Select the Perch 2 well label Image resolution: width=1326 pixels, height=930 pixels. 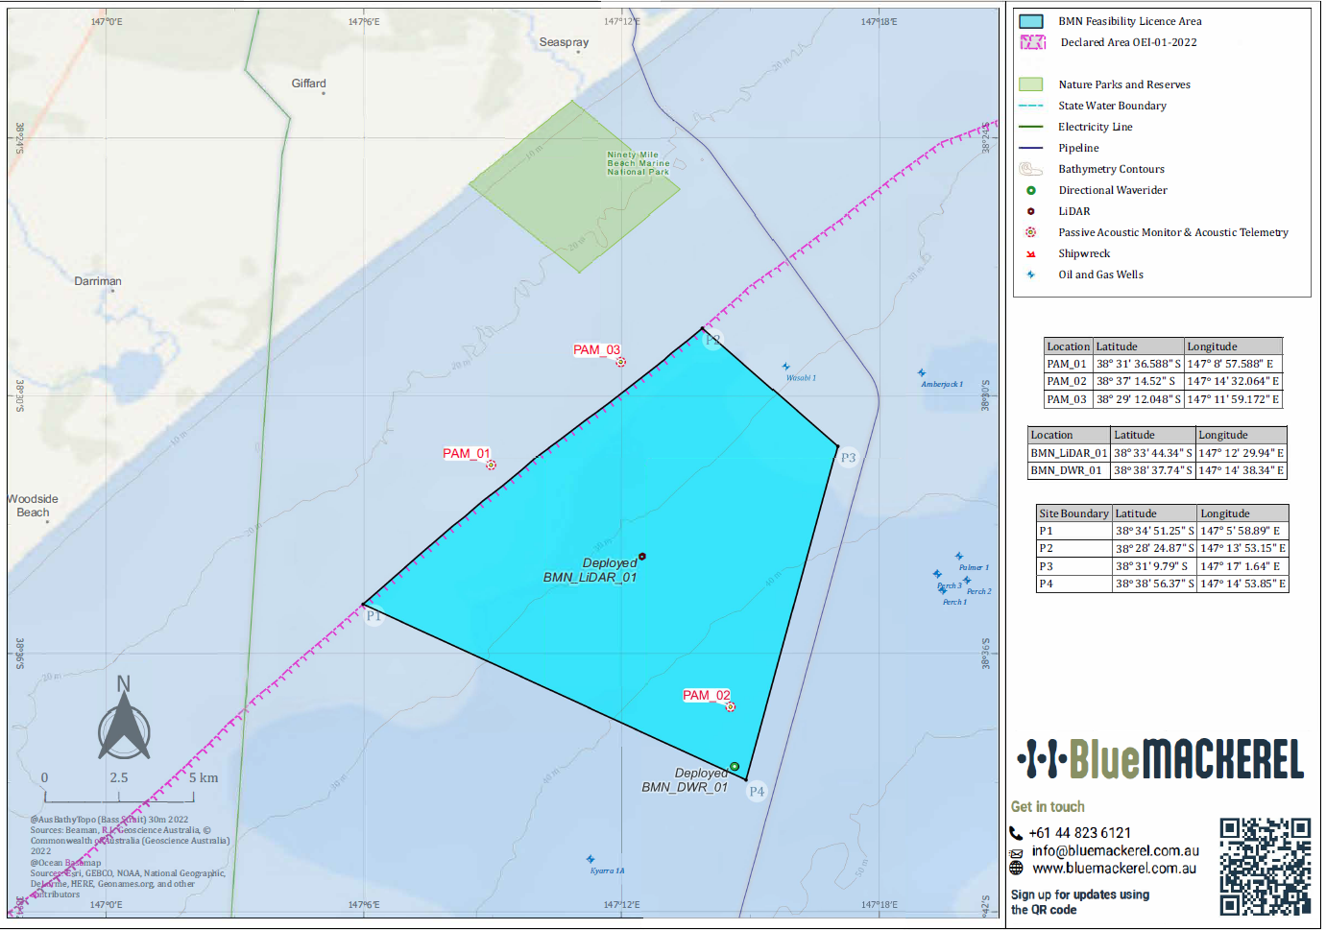click(979, 591)
